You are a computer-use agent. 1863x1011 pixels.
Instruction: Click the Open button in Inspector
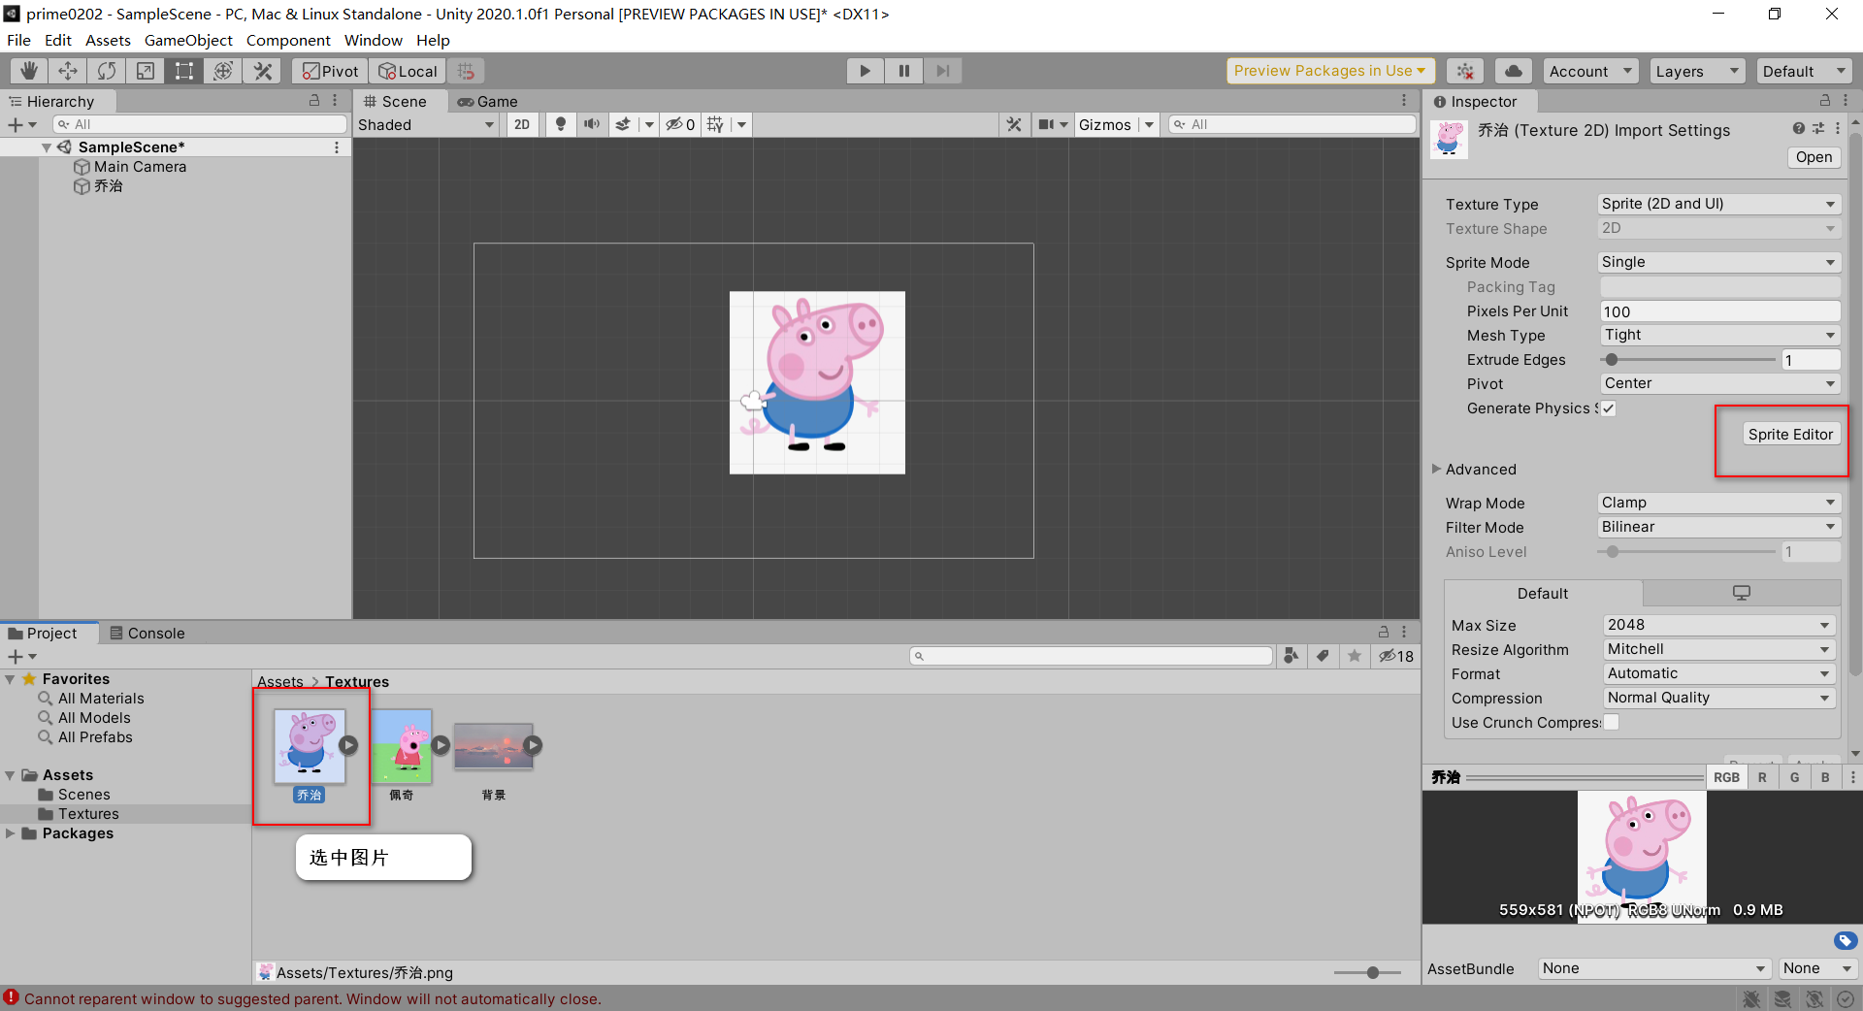tap(1814, 157)
